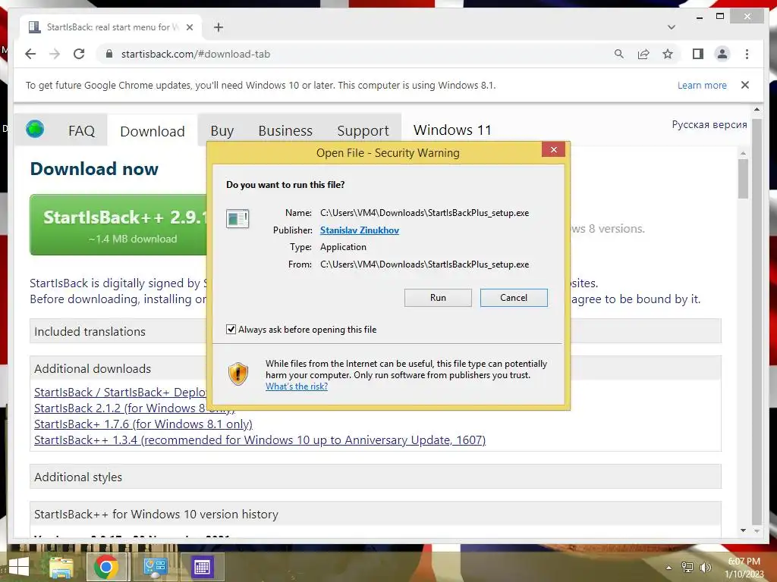Click the green globe site logo
The height and width of the screenshot is (582, 777).
(35, 129)
